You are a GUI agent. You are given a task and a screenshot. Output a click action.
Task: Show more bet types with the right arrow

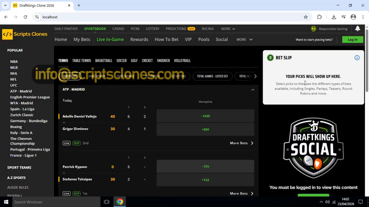tap(255, 76)
